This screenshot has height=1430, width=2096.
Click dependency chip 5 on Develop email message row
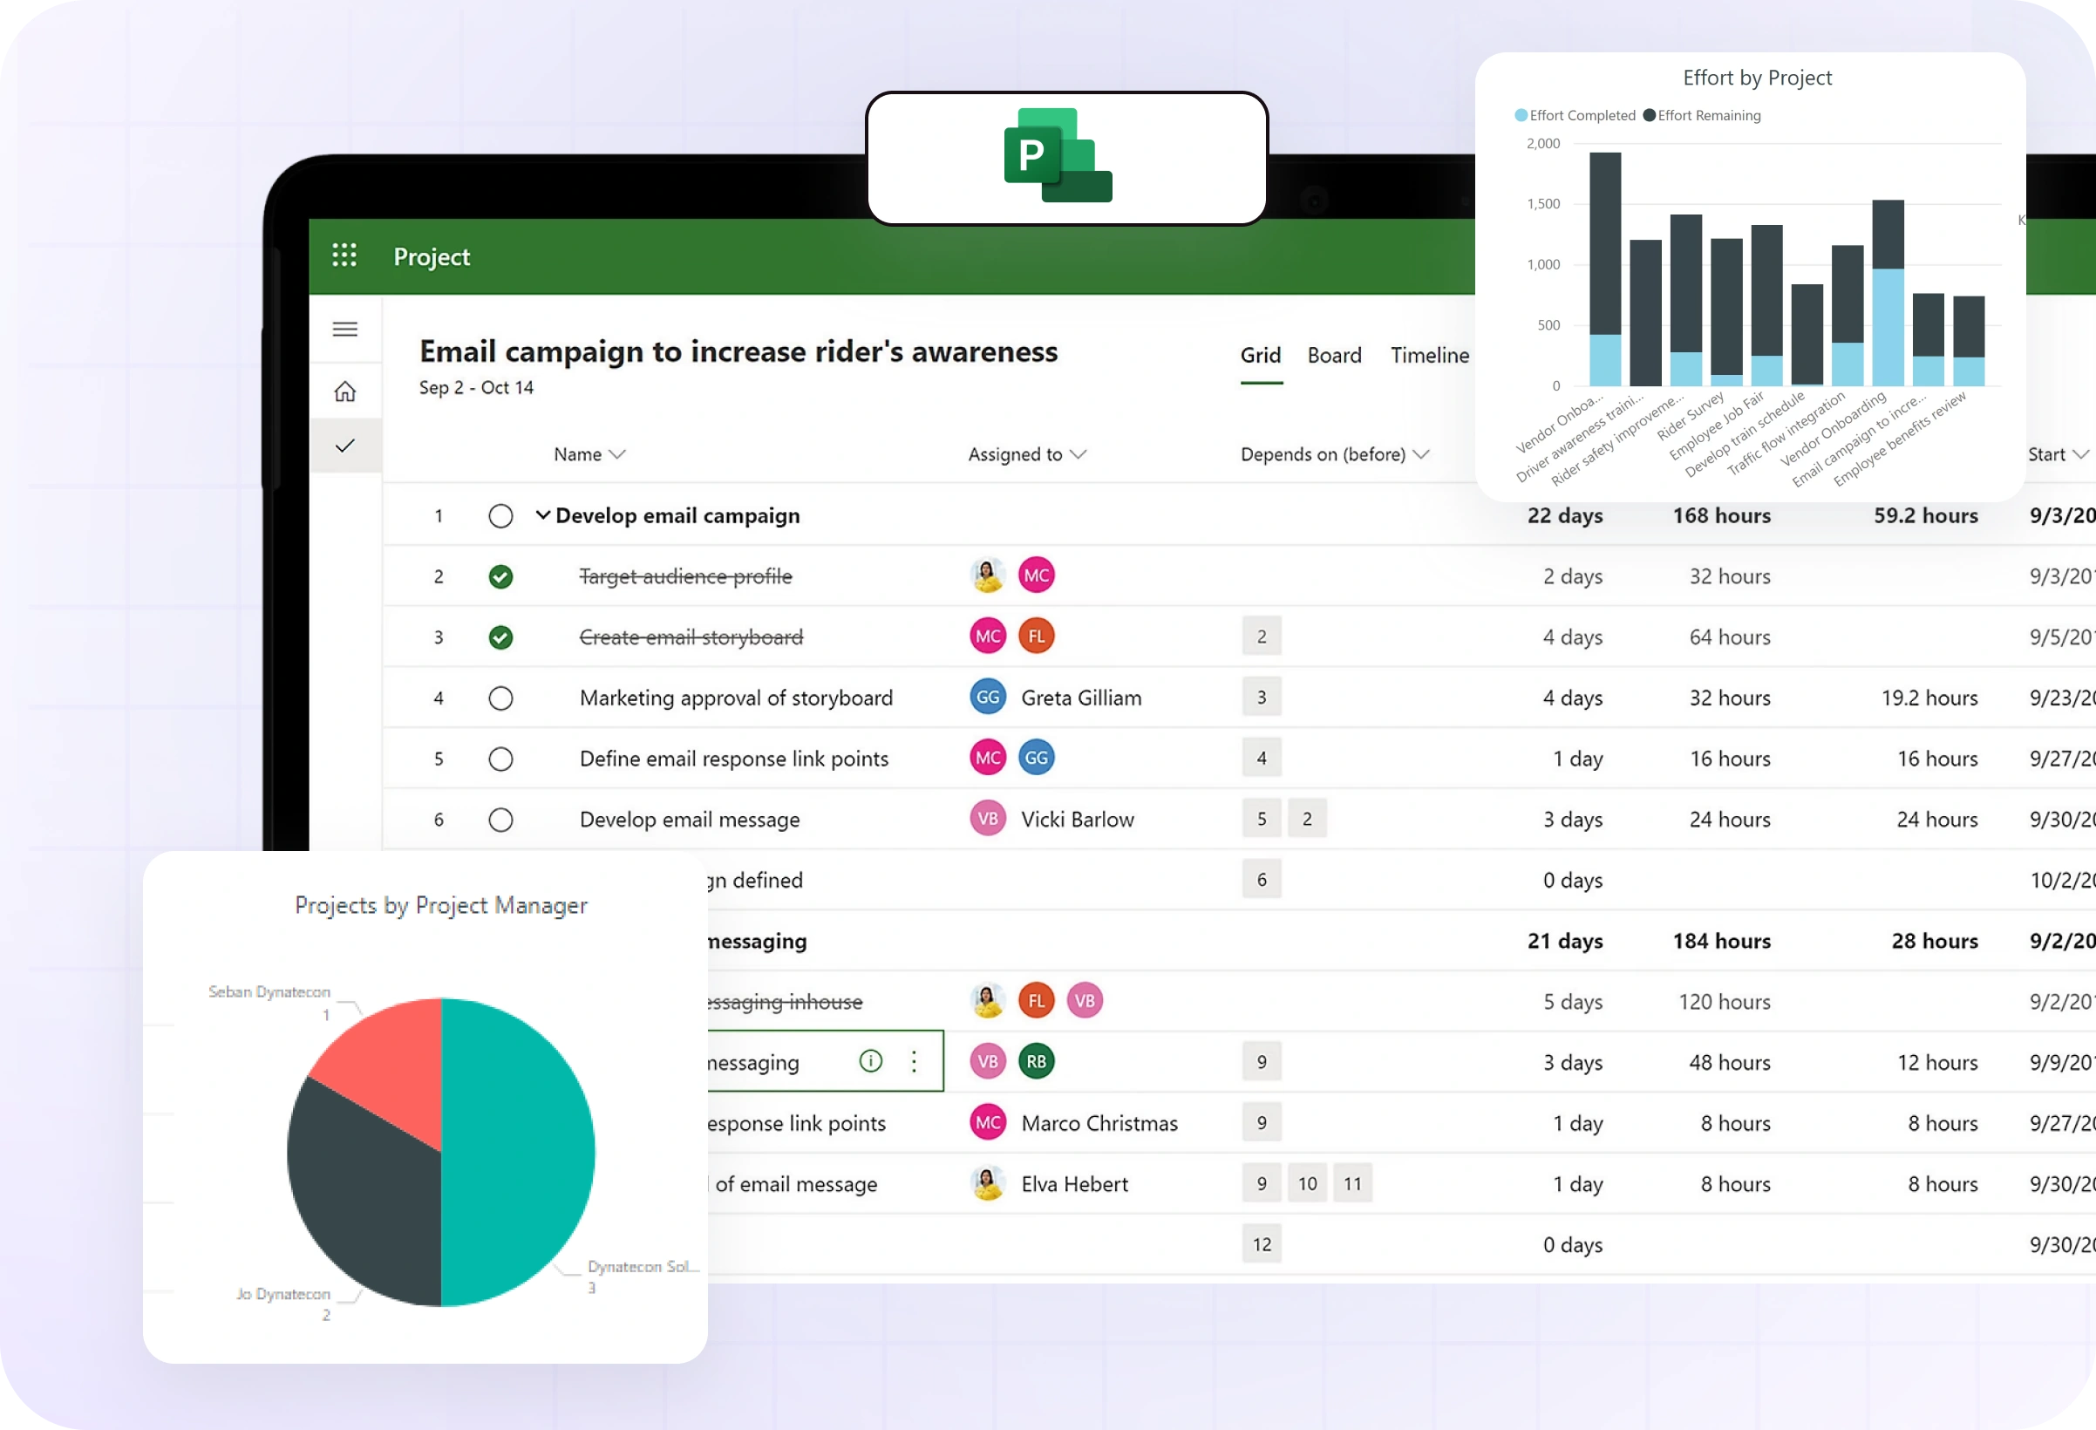pyautogui.click(x=1262, y=818)
